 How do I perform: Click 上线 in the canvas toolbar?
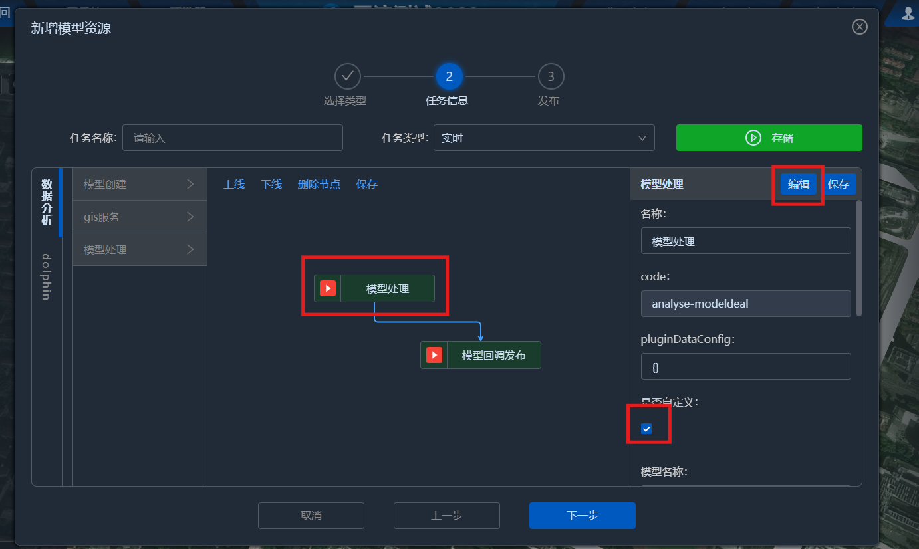click(x=234, y=184)
